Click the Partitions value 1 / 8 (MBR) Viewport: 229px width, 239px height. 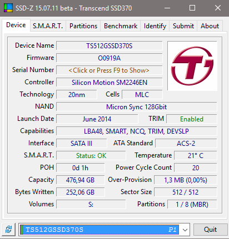[192, 205]
